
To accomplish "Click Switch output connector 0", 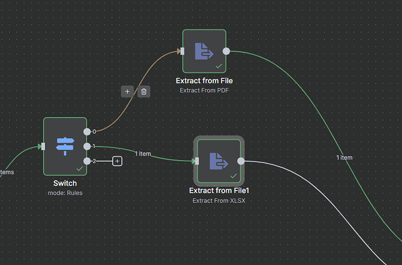I will pyautogui.click(x=87, y=132).
